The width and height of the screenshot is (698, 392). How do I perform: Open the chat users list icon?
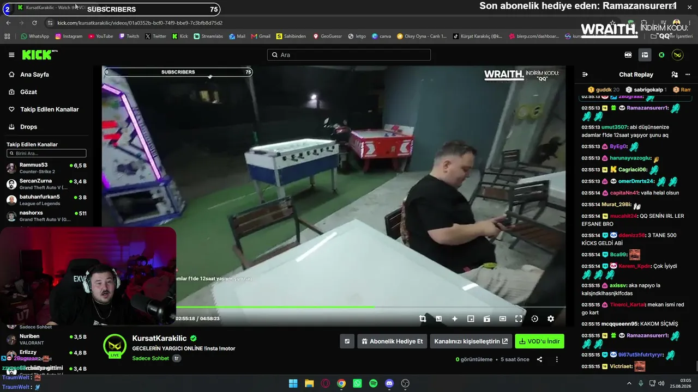(675, 75)
